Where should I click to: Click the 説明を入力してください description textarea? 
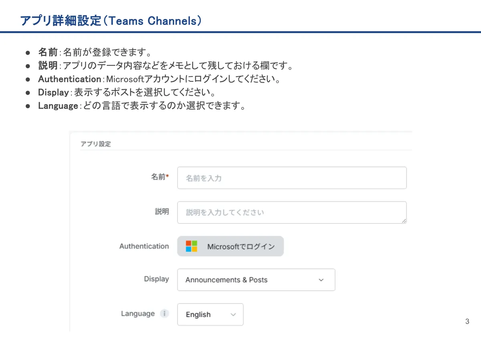pos(292,212)
